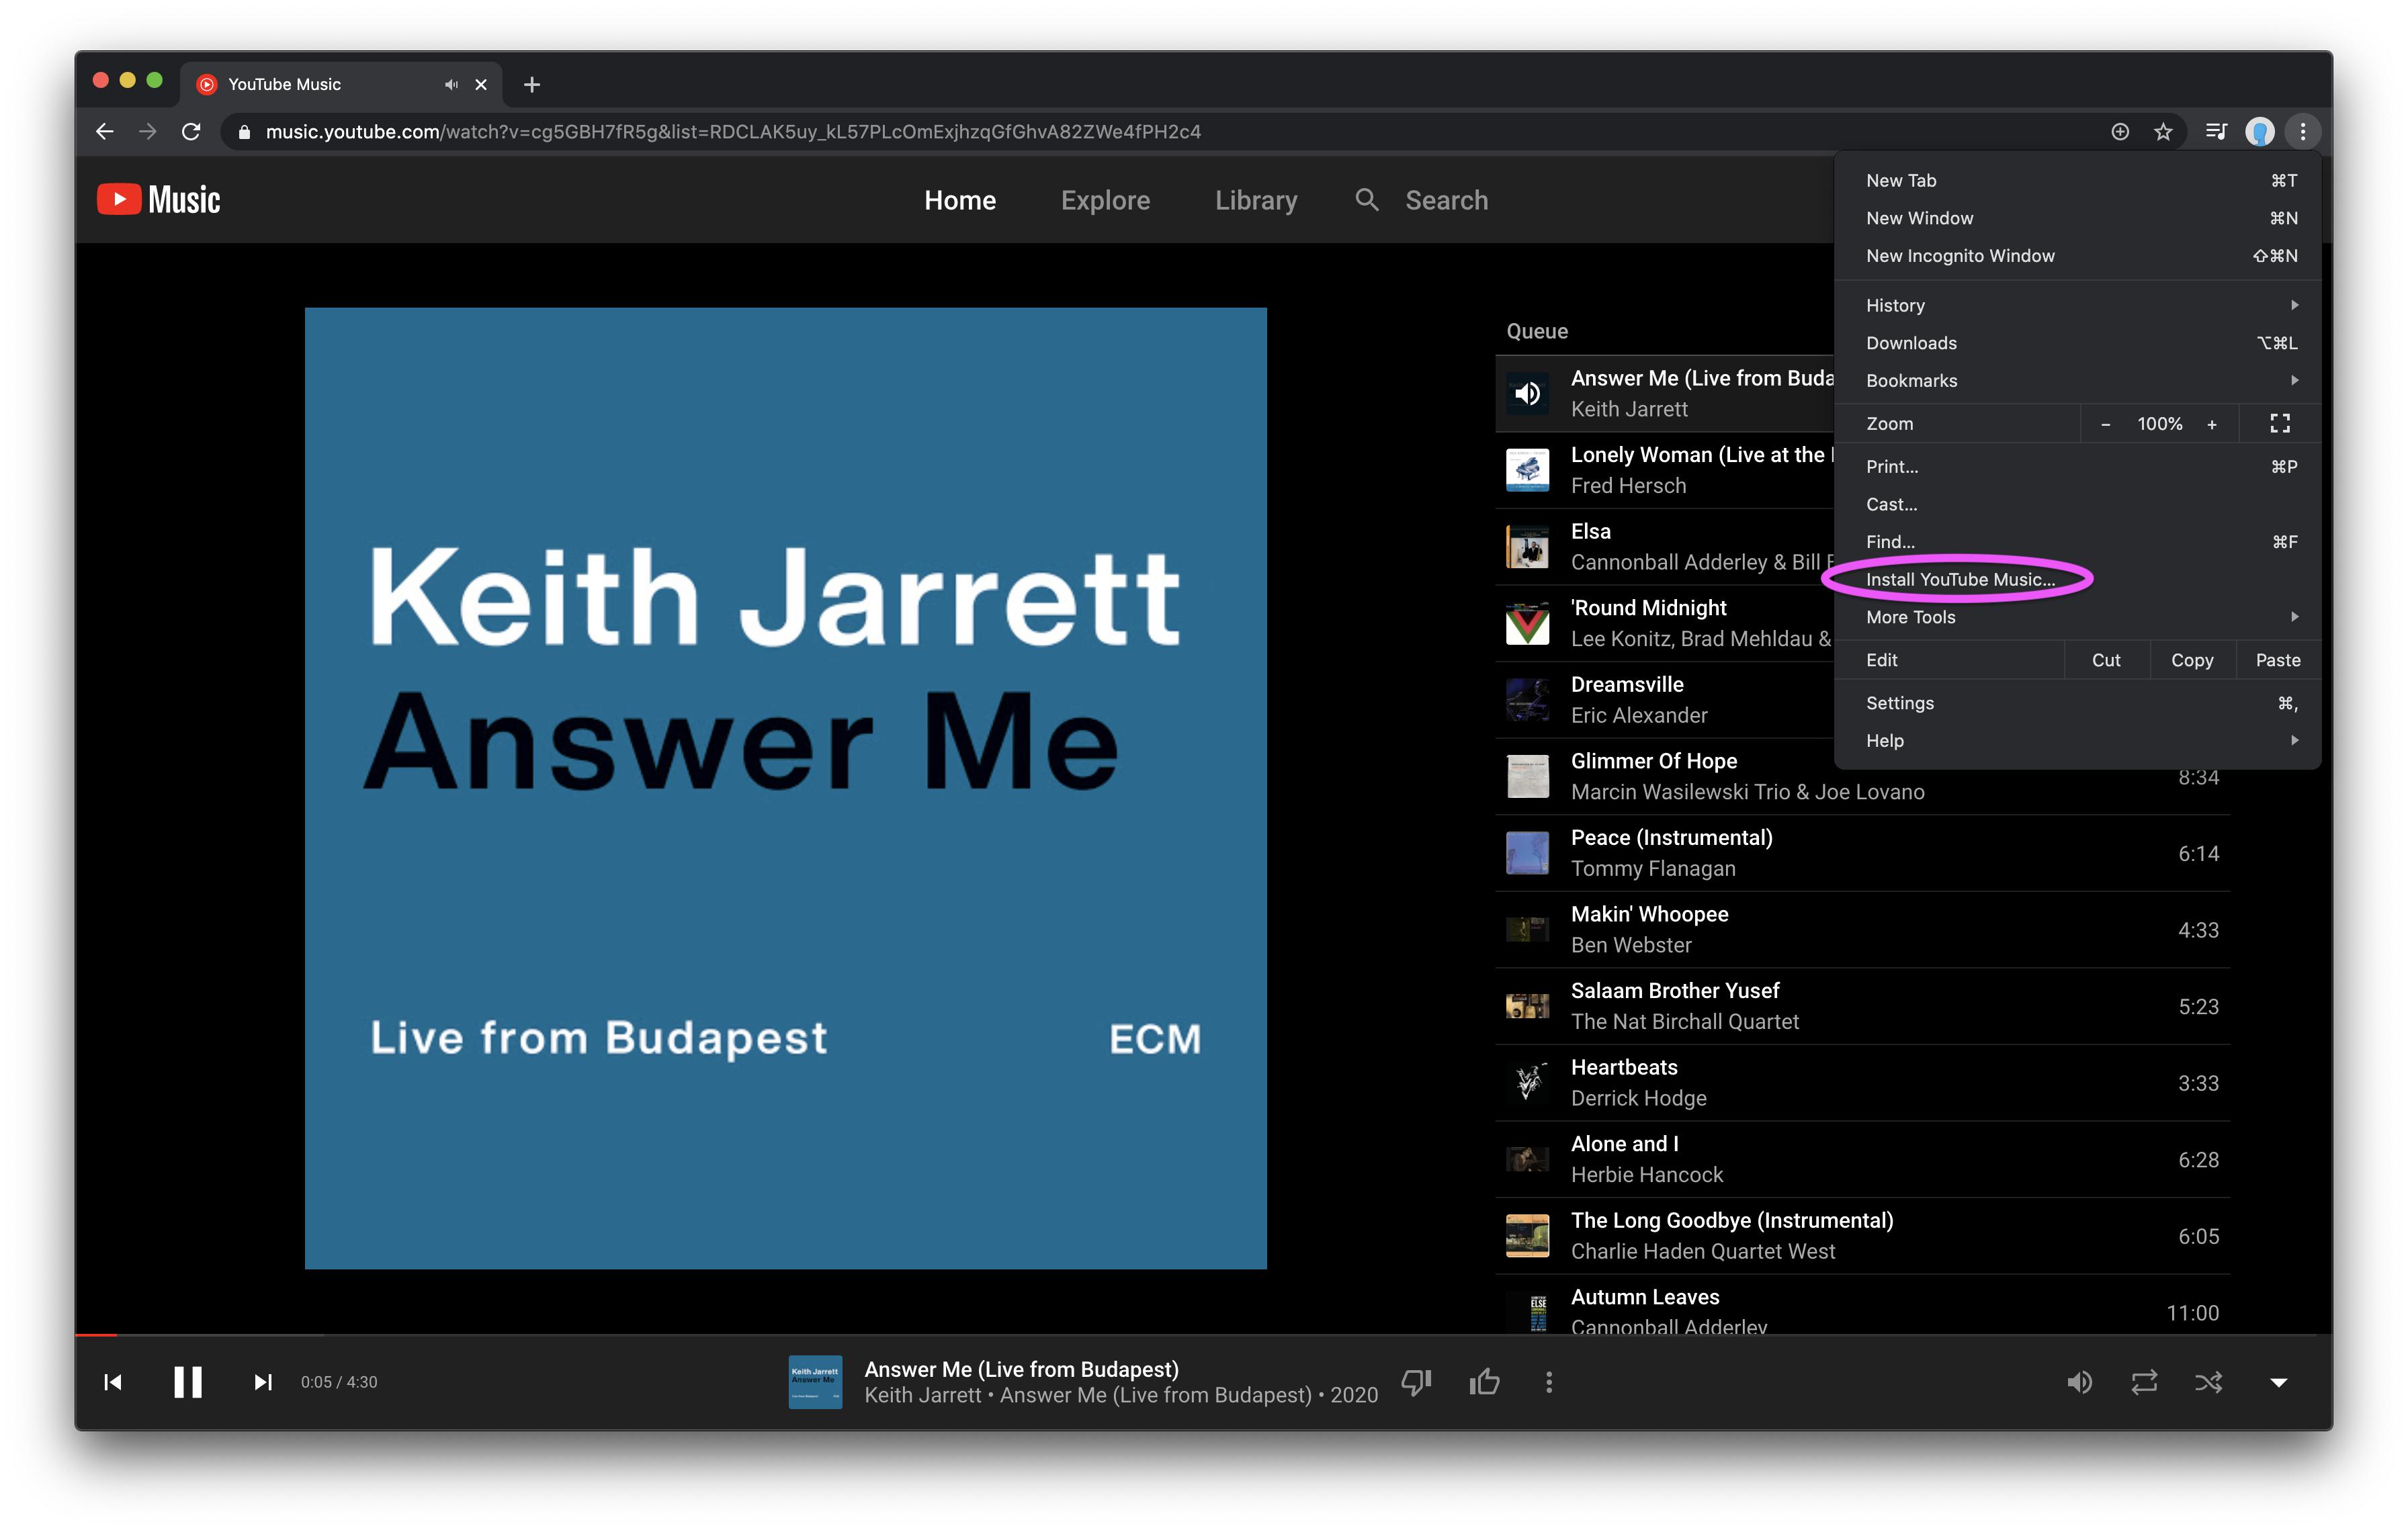Select New Window menu item
Viewport: 2408px width, 1530px height.
pos(2078,219)
